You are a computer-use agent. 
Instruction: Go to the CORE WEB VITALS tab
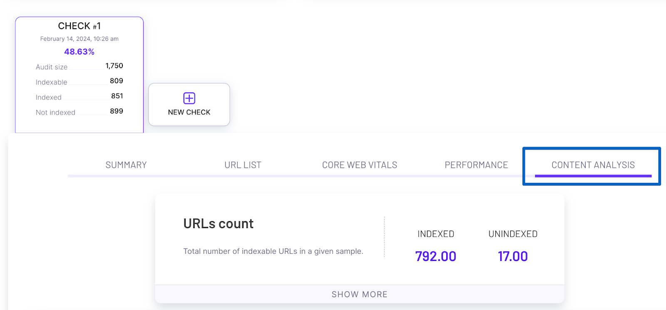(x=360, y=165)
